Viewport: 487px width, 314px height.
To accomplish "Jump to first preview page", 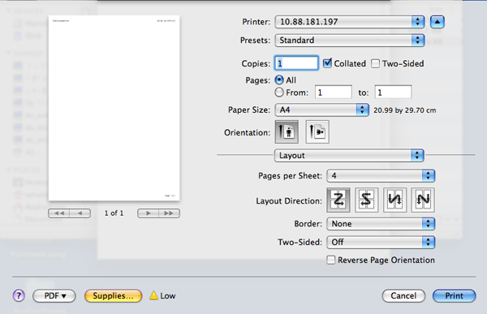I will (x=59, y=213).
